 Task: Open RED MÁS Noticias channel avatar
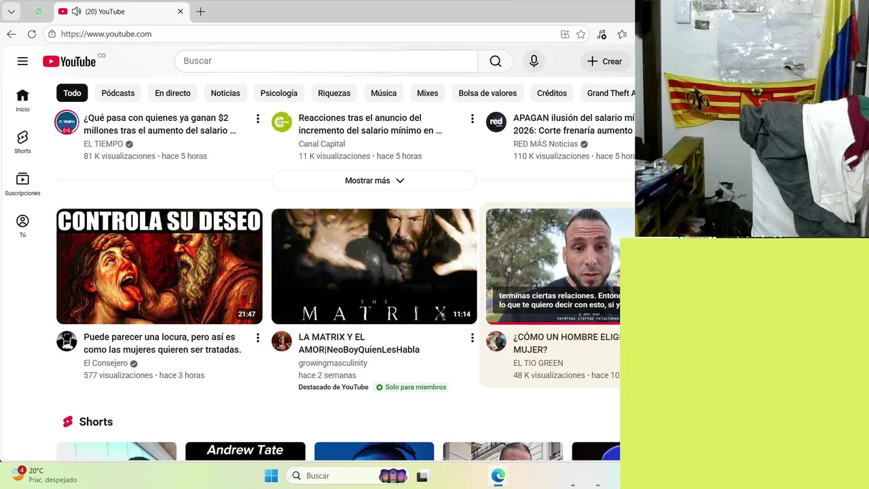coord(496,122)
